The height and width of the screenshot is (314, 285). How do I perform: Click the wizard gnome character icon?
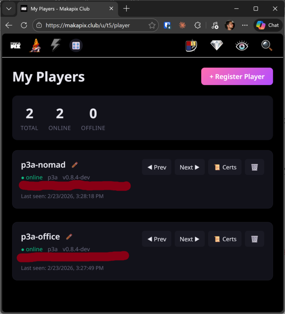[35, 45]
